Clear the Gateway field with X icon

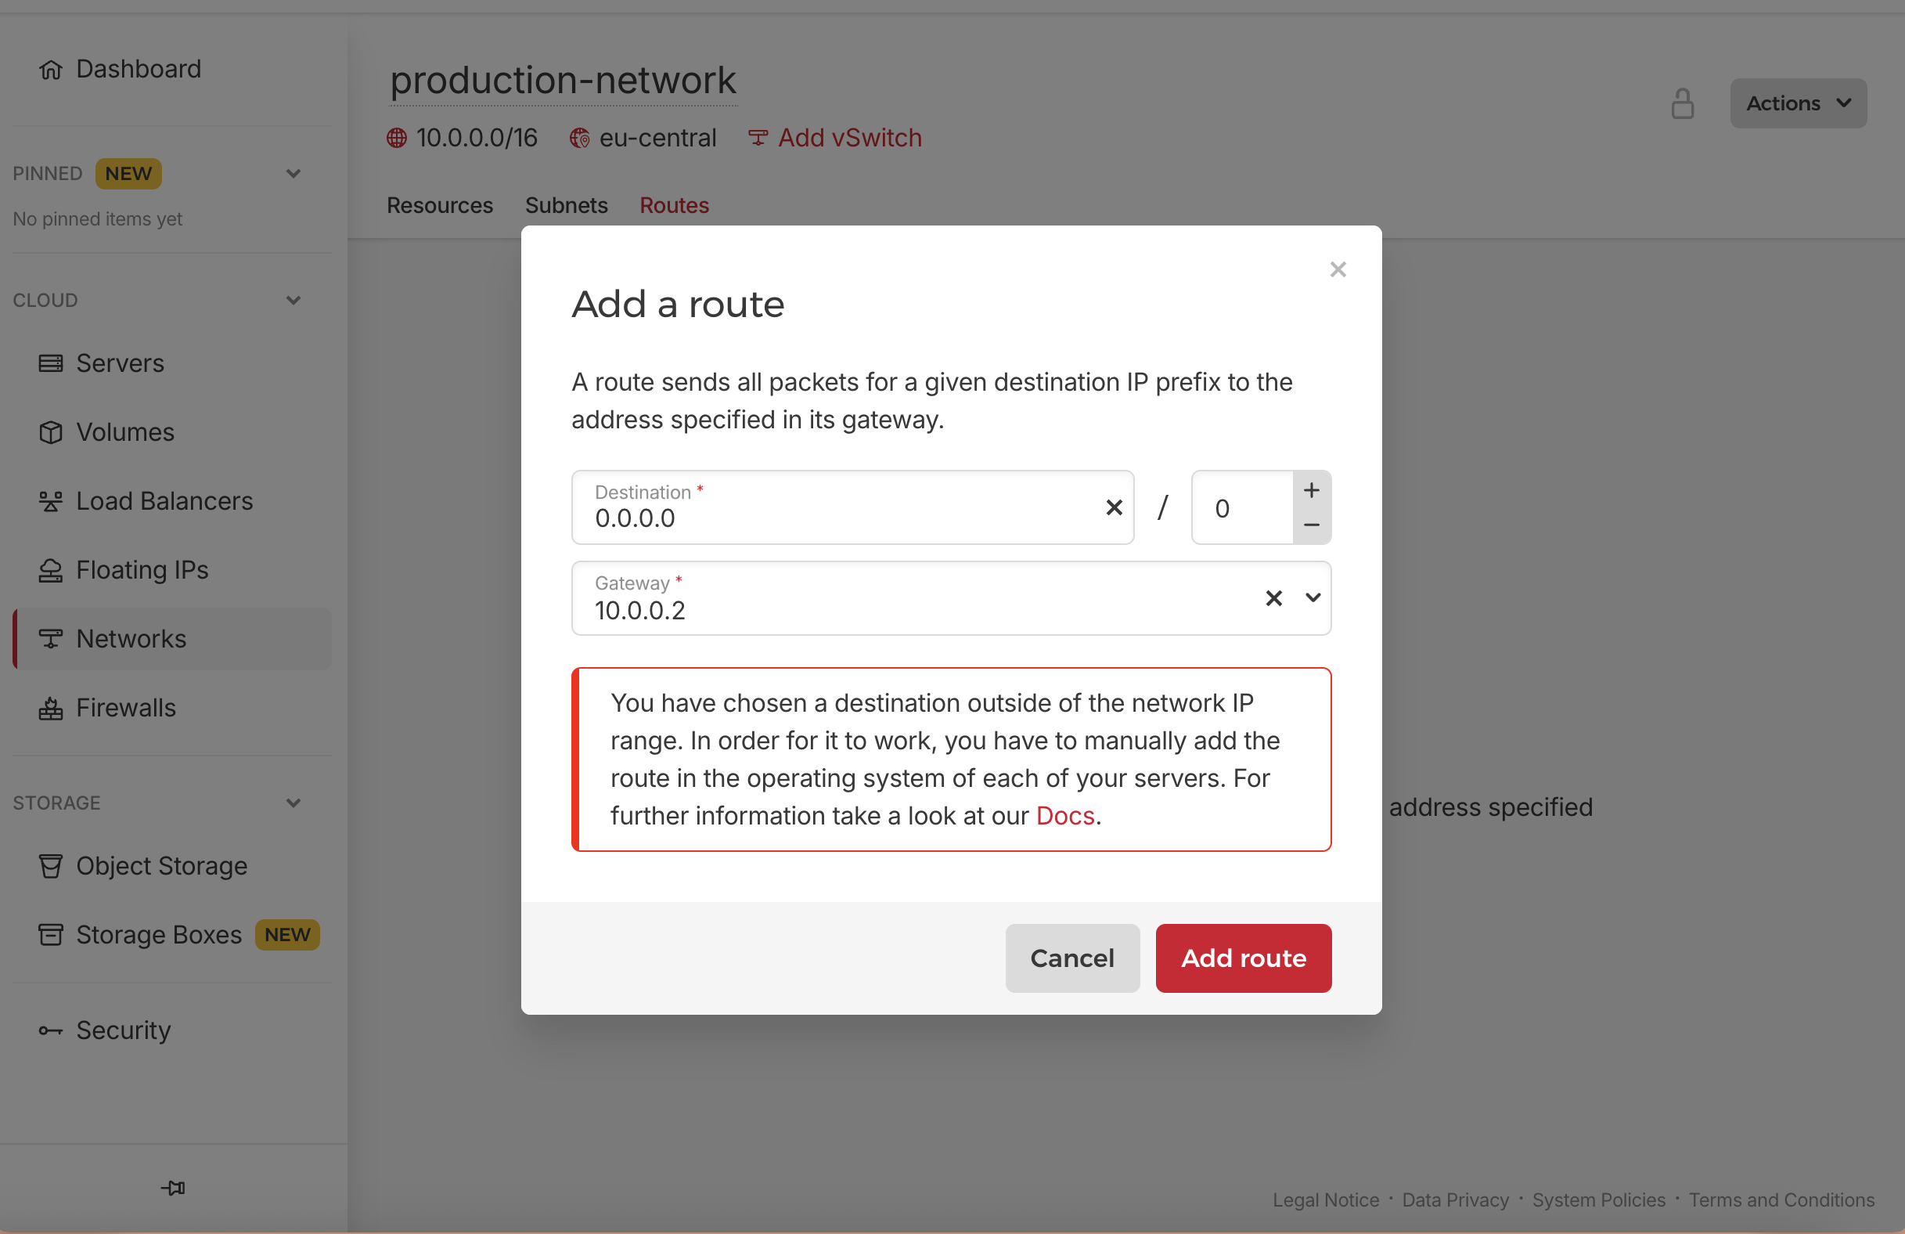[x=1273, y=598]
